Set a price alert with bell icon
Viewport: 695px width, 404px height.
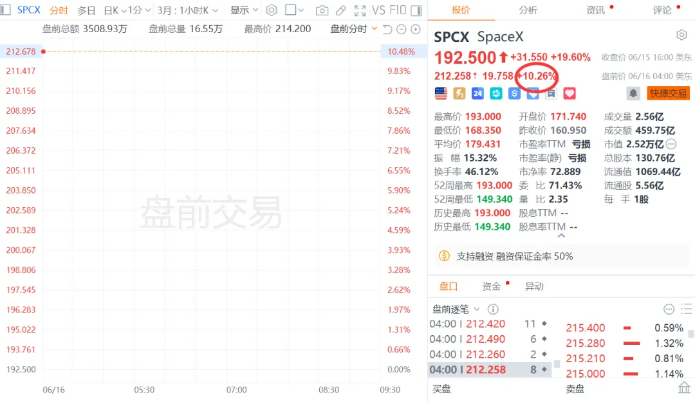(633, 93)
